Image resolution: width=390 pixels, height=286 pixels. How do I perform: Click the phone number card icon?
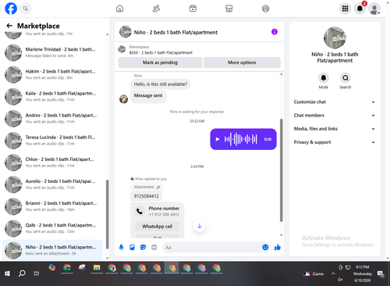click(x=140, y=211)
